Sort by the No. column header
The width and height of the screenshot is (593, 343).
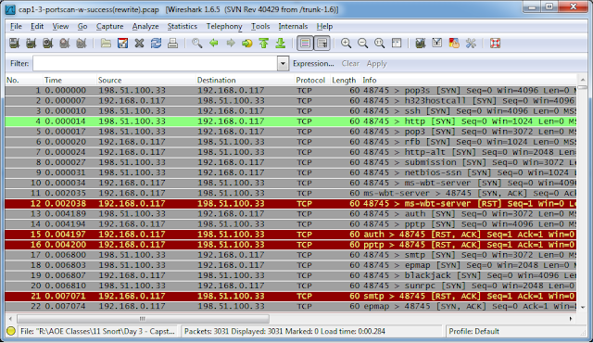(x=23, y=80)
